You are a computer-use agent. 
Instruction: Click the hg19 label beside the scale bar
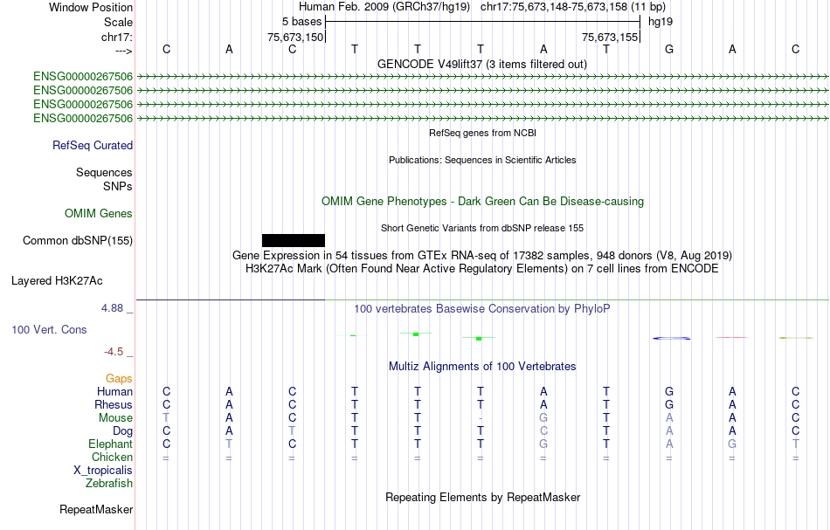click(661, 22)
